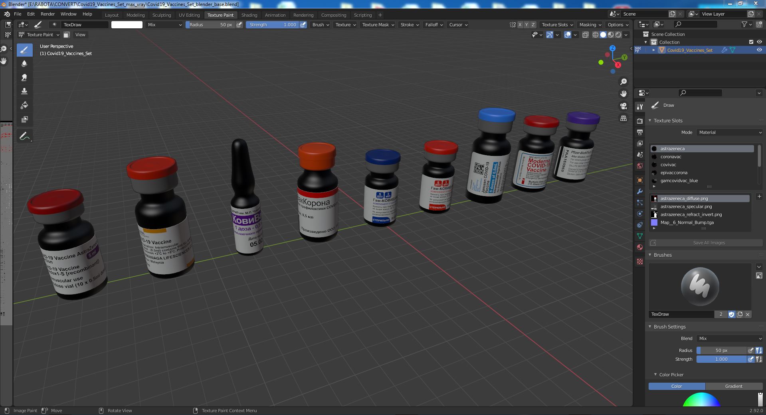Open the Active Tool properties tab

640,106
